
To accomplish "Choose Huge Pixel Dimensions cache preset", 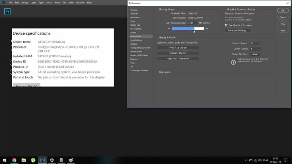I will (178, 59).
